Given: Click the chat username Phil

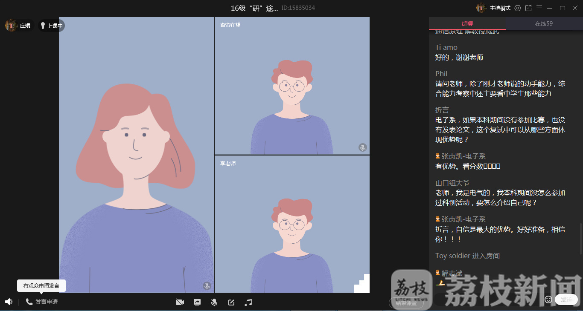Looking at the screenshot, I should 441,74.
